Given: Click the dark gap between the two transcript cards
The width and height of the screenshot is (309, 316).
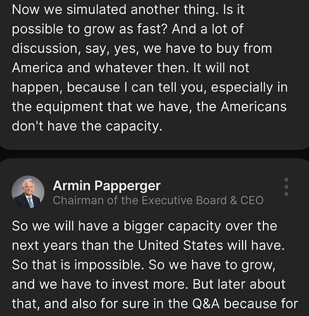Looking at the screenshot, I should coord(154,154).
